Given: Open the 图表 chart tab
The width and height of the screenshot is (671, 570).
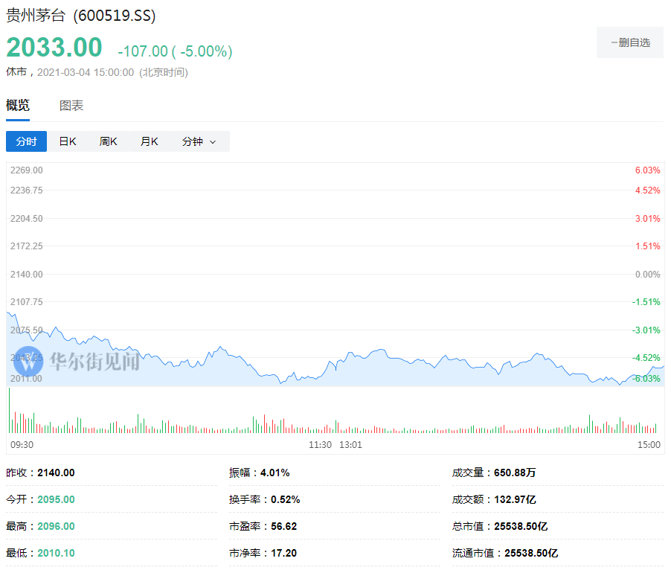Looking at the screenshot, I should tap(71, 105).
